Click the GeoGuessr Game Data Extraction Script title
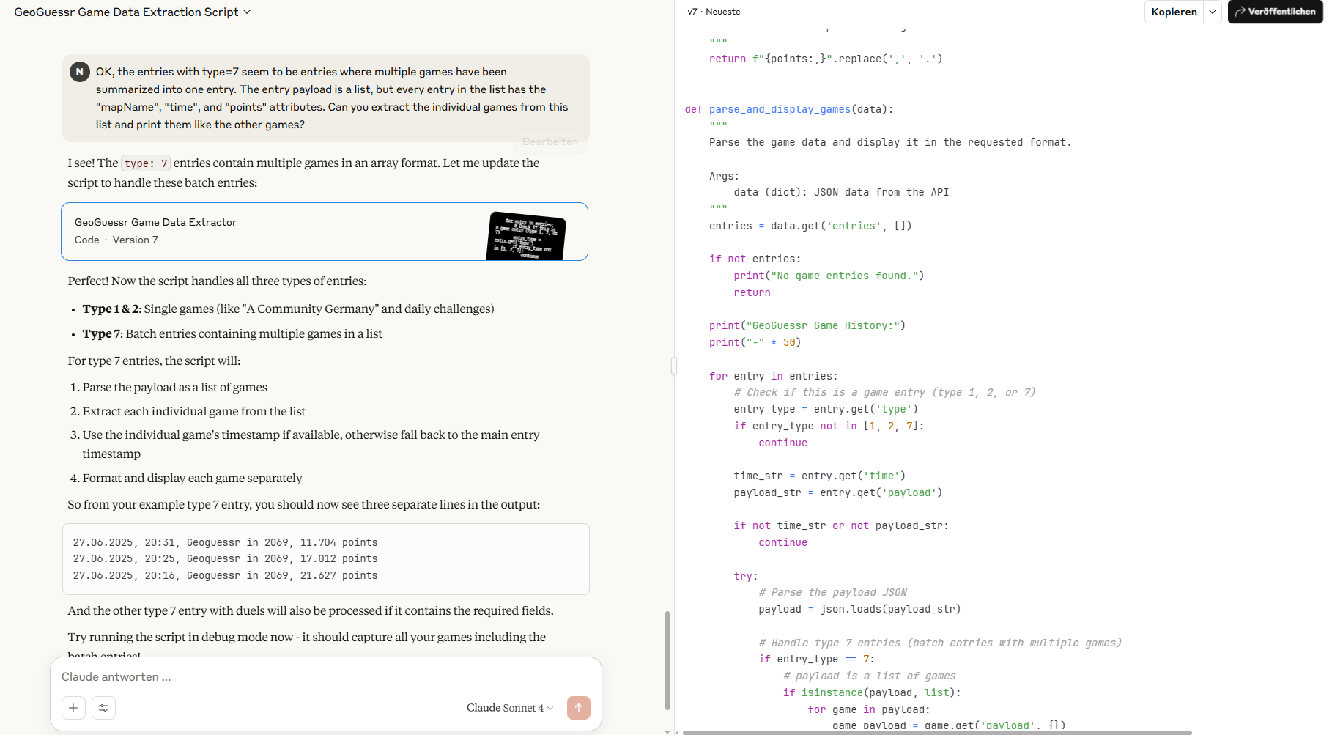 click(126, 12)
